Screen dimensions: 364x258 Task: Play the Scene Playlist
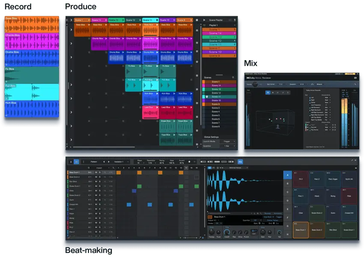203,19
